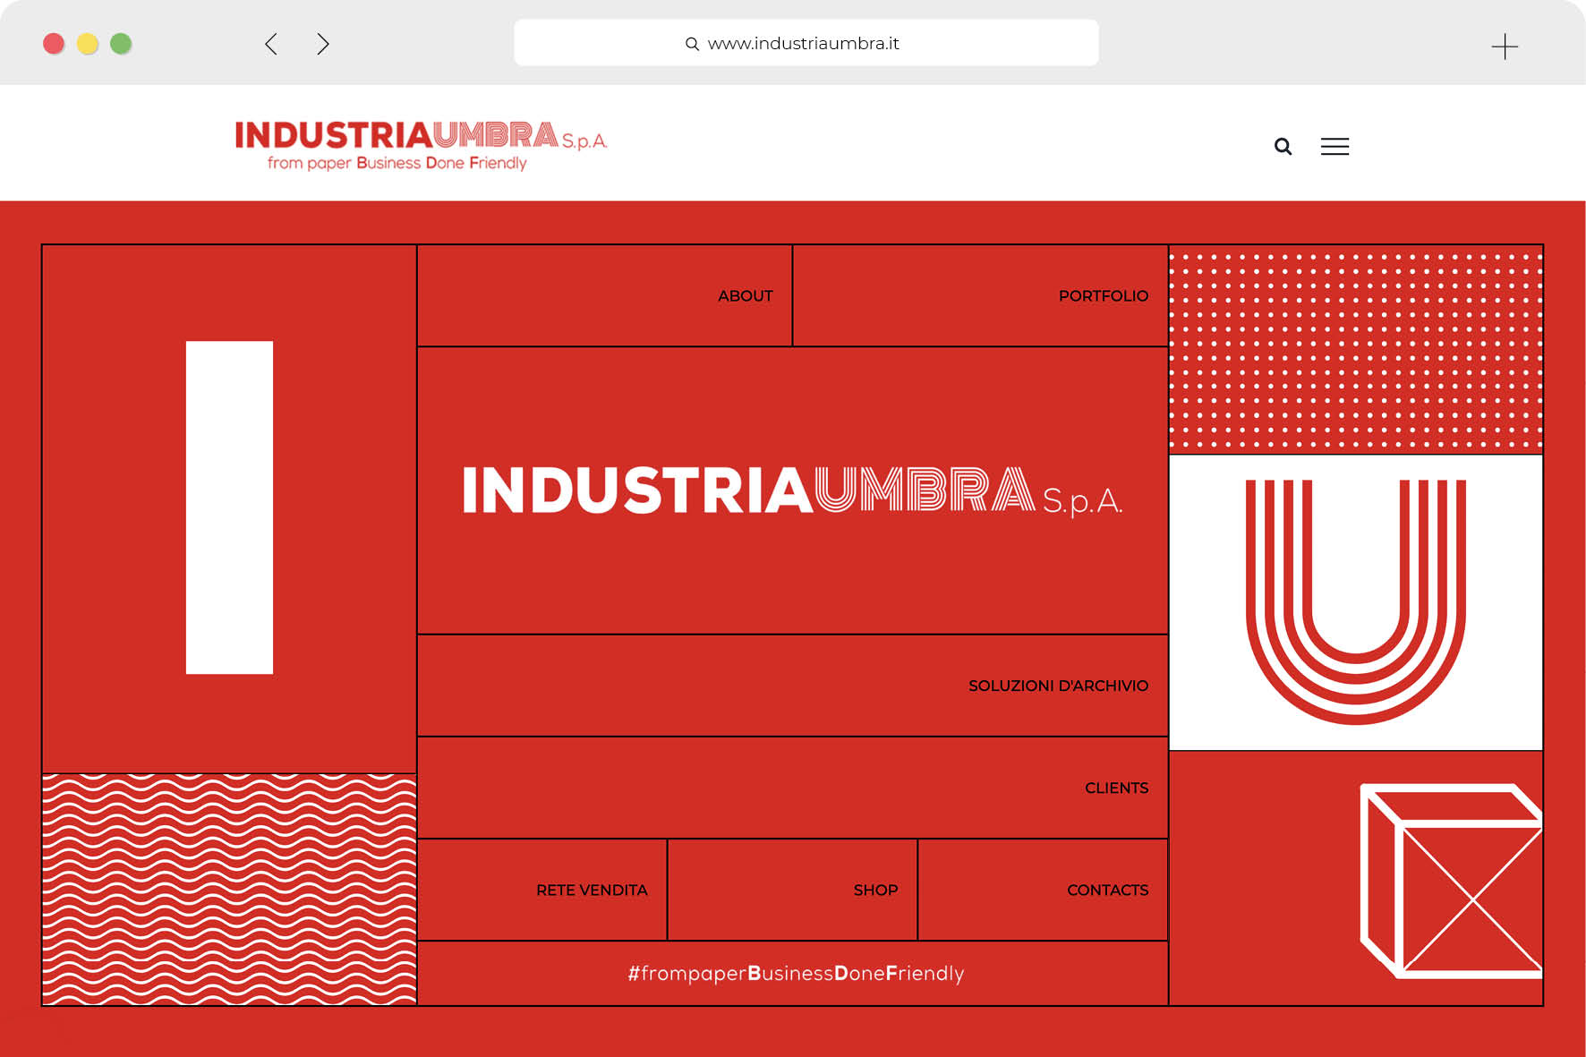Click the white box outline icon
Viewport: 1586px width, 1057px height.
coord(1451,881)
